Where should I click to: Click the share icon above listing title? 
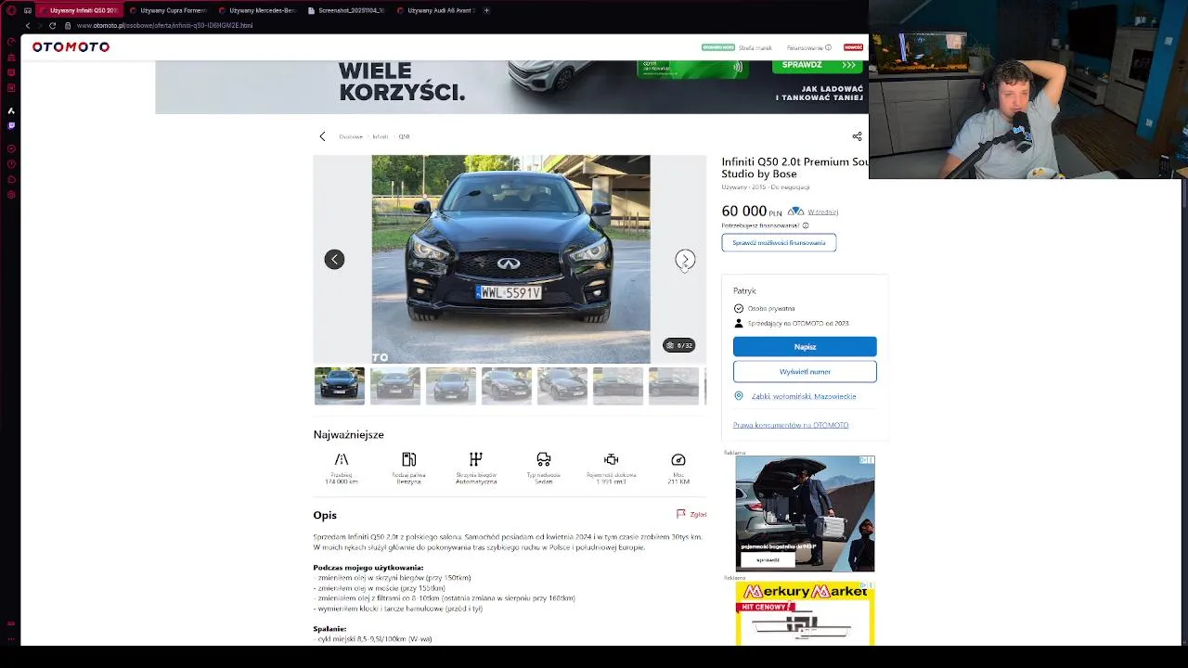857,136
